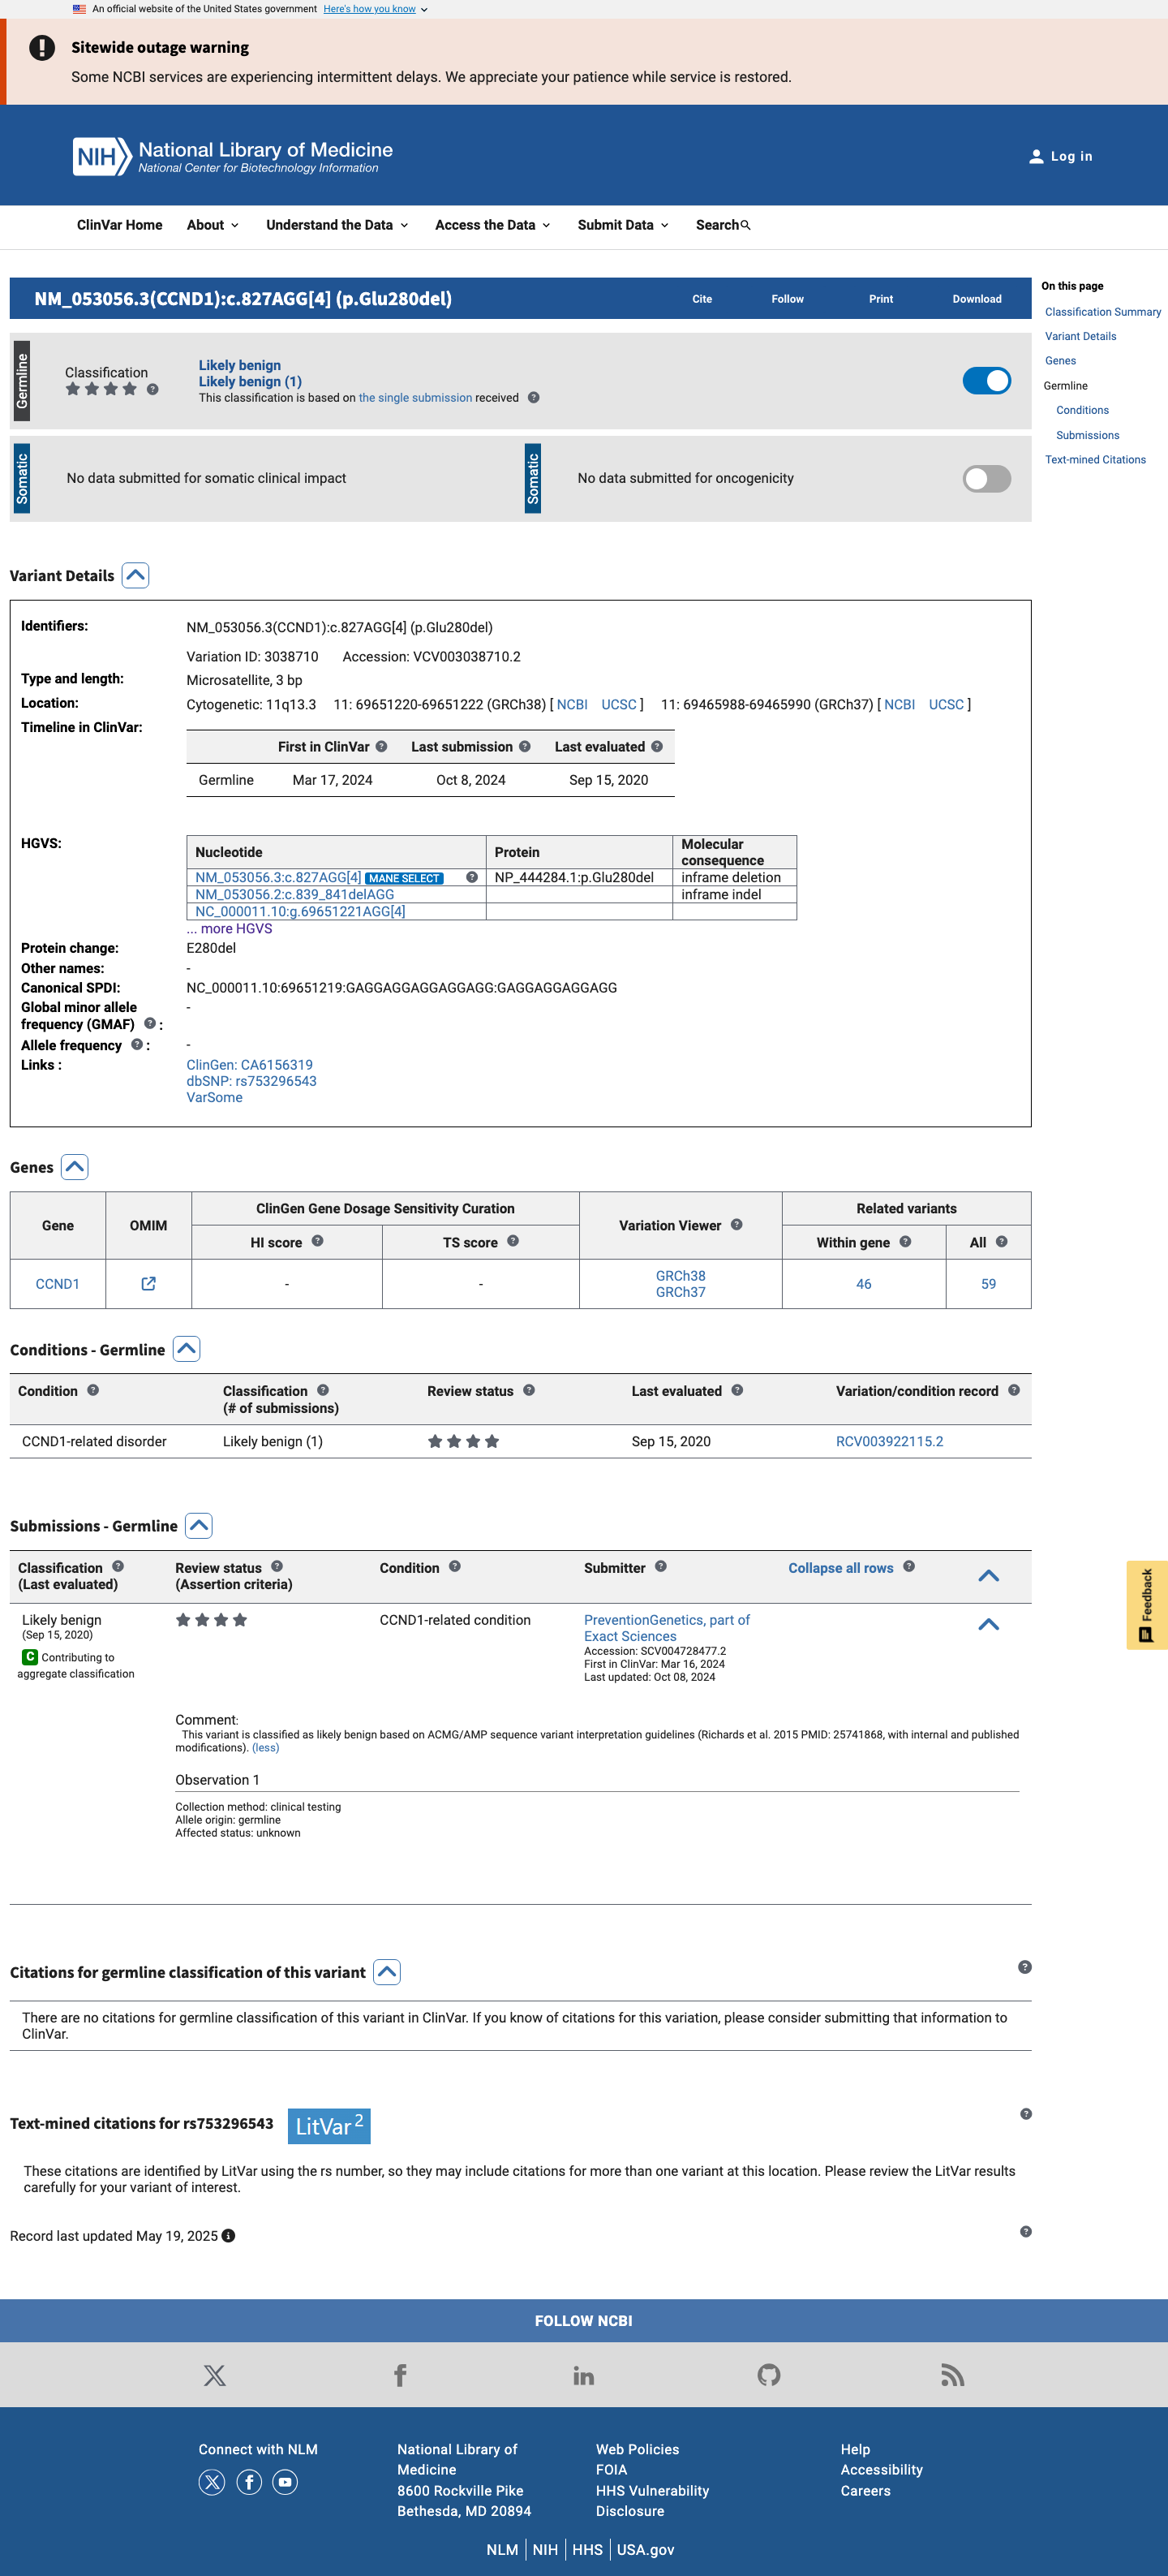Collapse all submission rows chevron in header
This screenshot has height=2576, width=1168.
tap(988, 1575)
